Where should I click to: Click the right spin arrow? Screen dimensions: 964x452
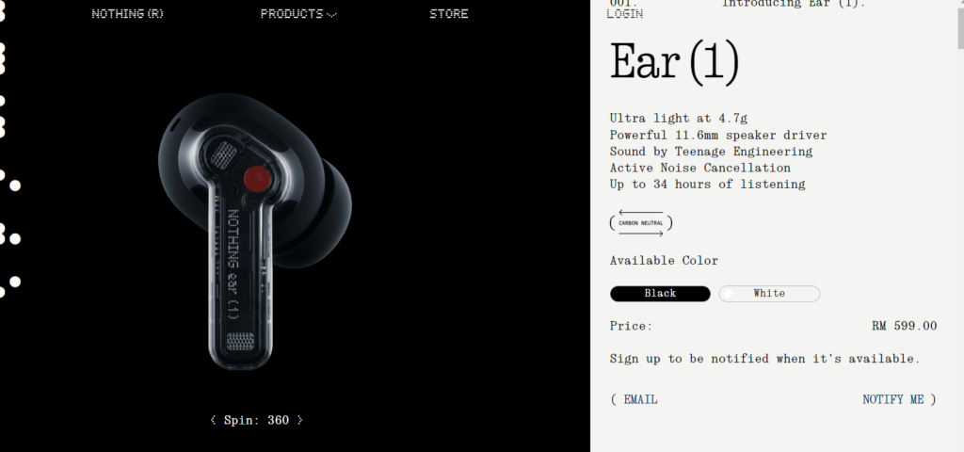(299, 420)
